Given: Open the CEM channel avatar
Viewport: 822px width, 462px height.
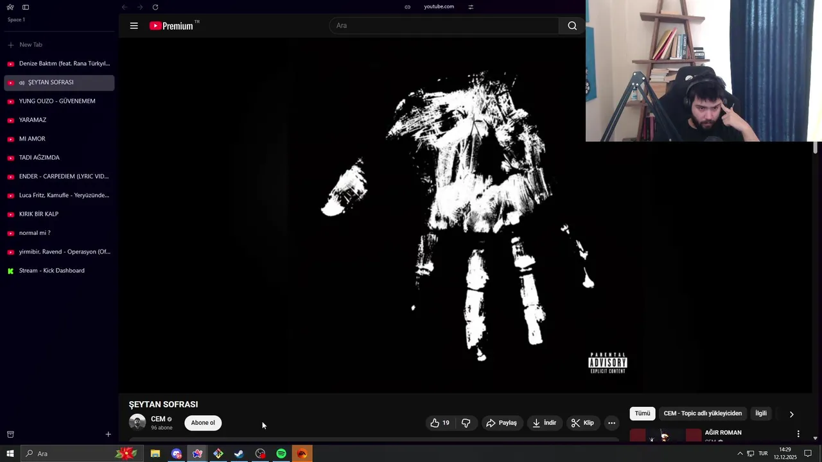Looking at the screenshot, I should click(137, 422).
